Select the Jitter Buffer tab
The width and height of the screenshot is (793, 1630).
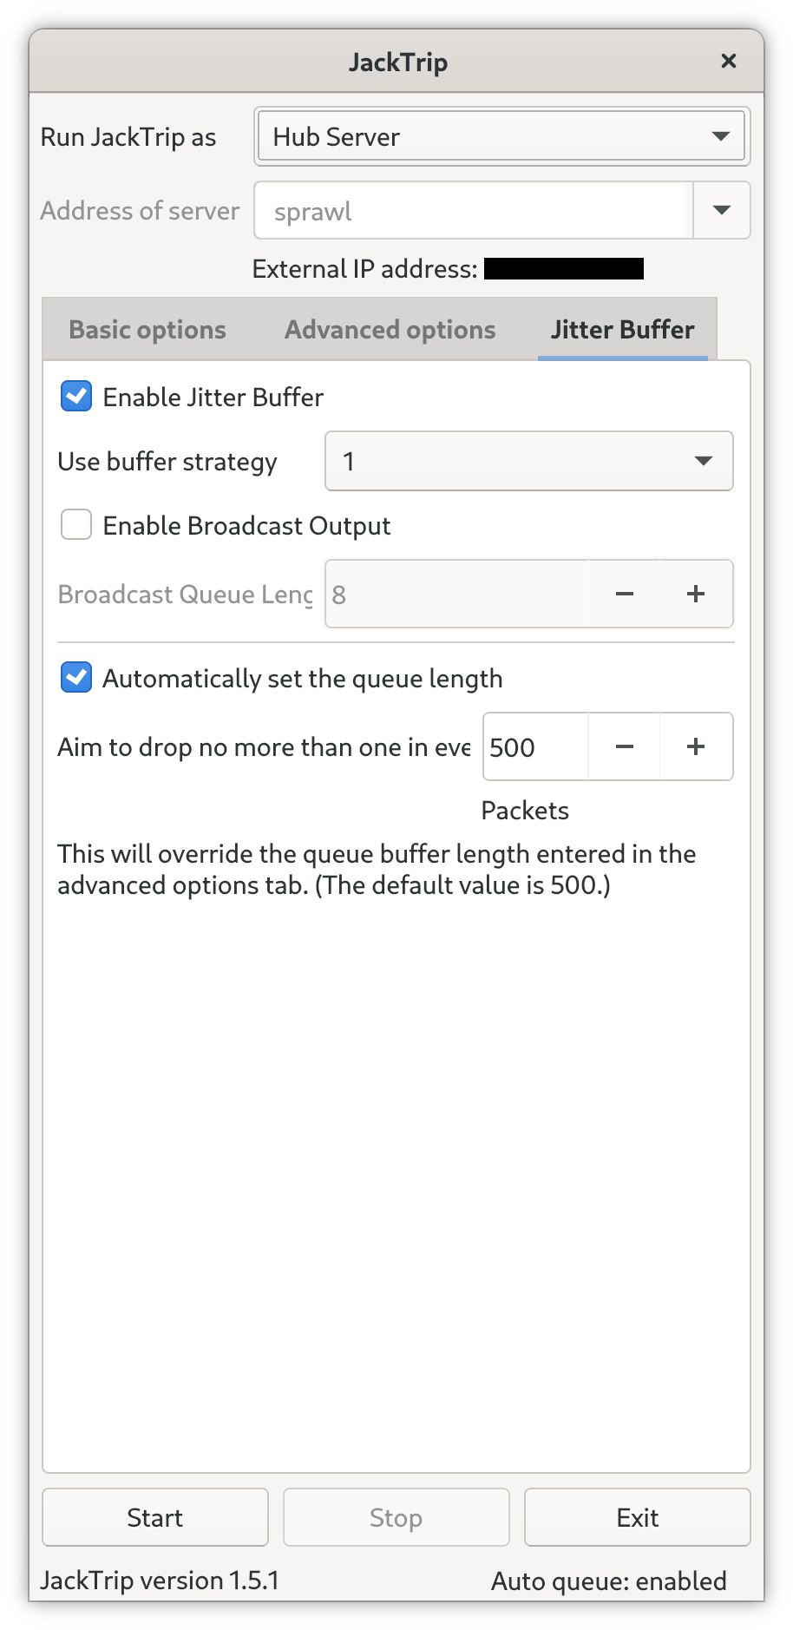click(622, 330)
